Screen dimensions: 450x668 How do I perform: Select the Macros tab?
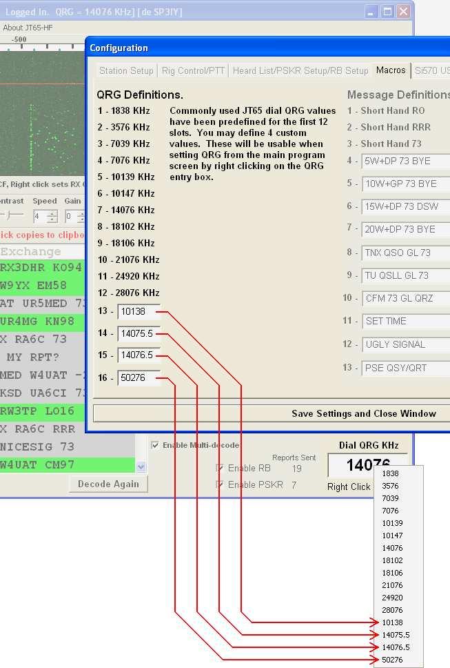point(391,70)
